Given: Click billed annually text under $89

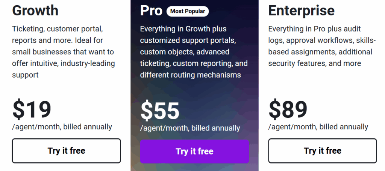Looking at the screenshot, I should 344,127.
